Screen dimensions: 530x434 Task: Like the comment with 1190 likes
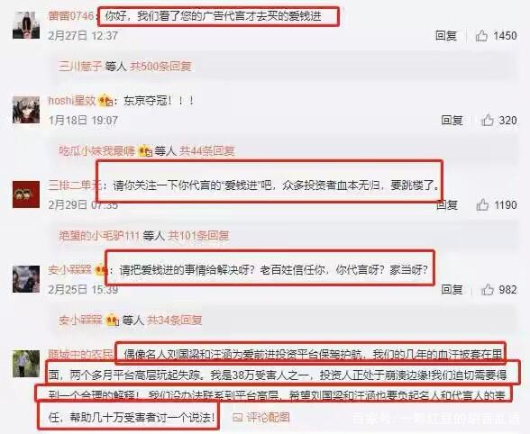[x=482, y=204]
